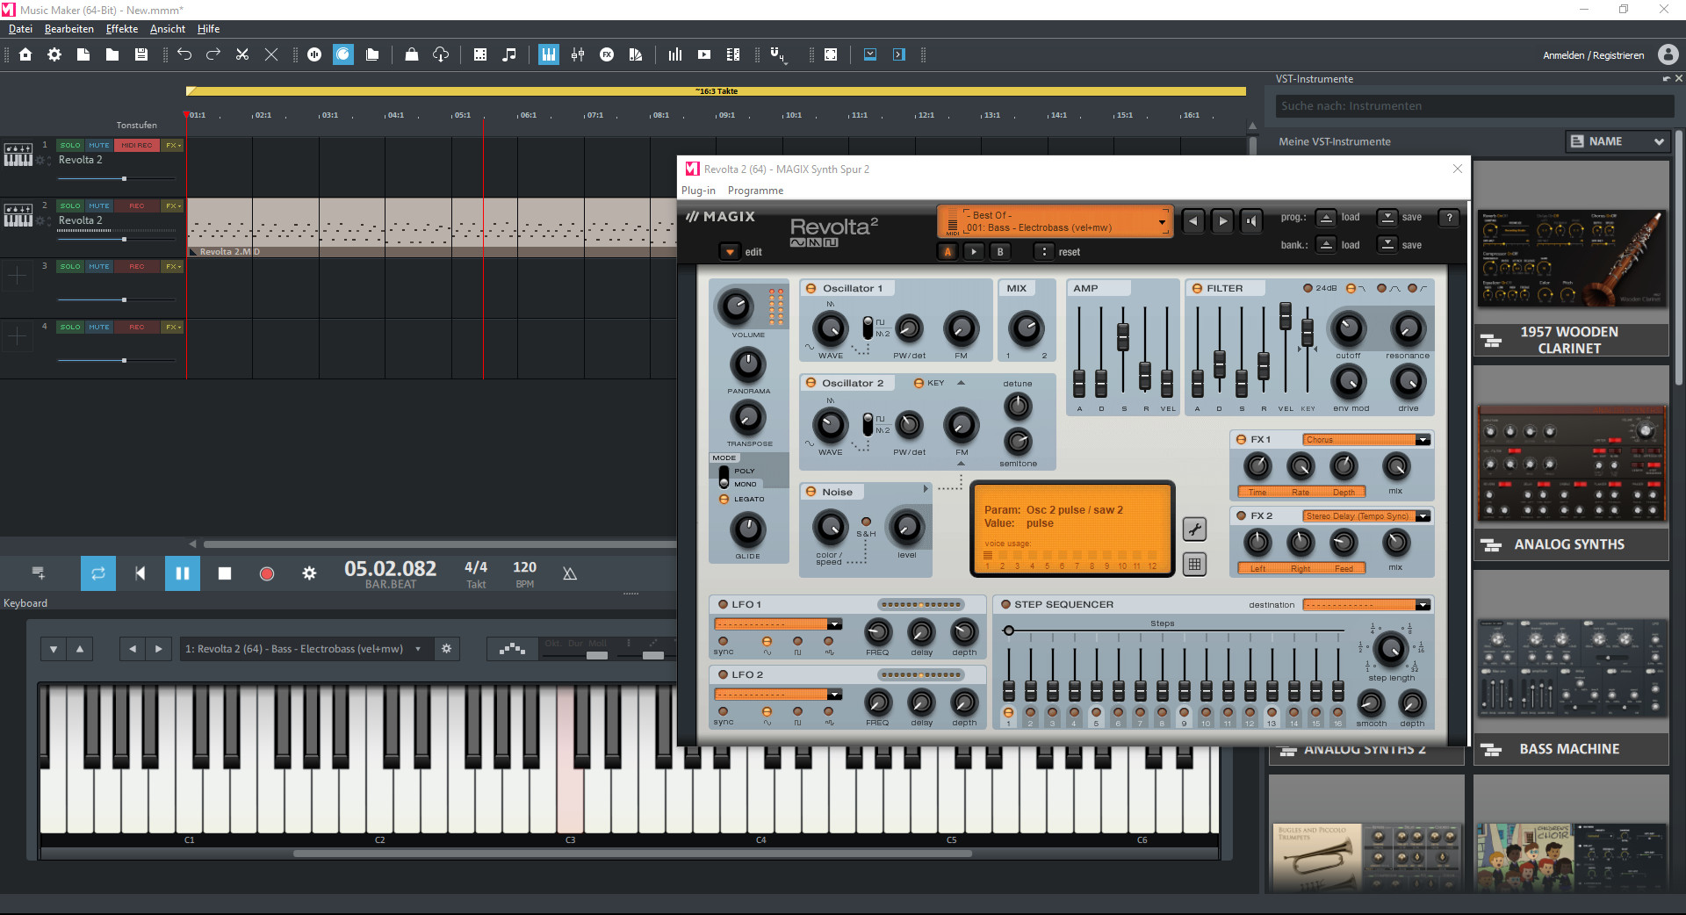
Task: Click the music note loops icon
Action: (509, 54)
